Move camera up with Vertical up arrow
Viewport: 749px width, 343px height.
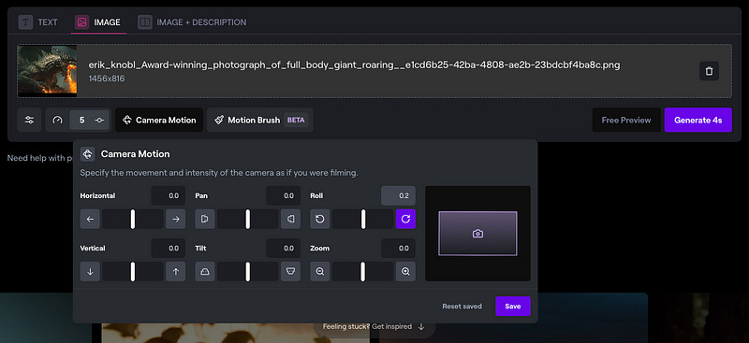click(x=176, y=271)
